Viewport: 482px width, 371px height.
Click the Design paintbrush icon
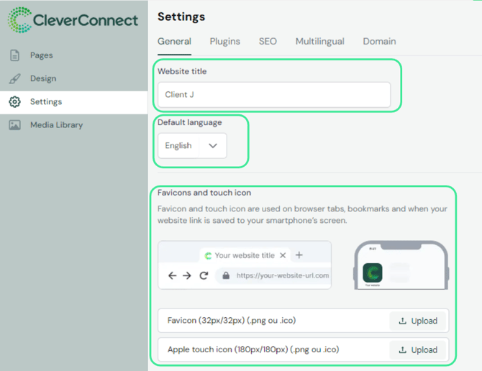[x=14, y=78]
